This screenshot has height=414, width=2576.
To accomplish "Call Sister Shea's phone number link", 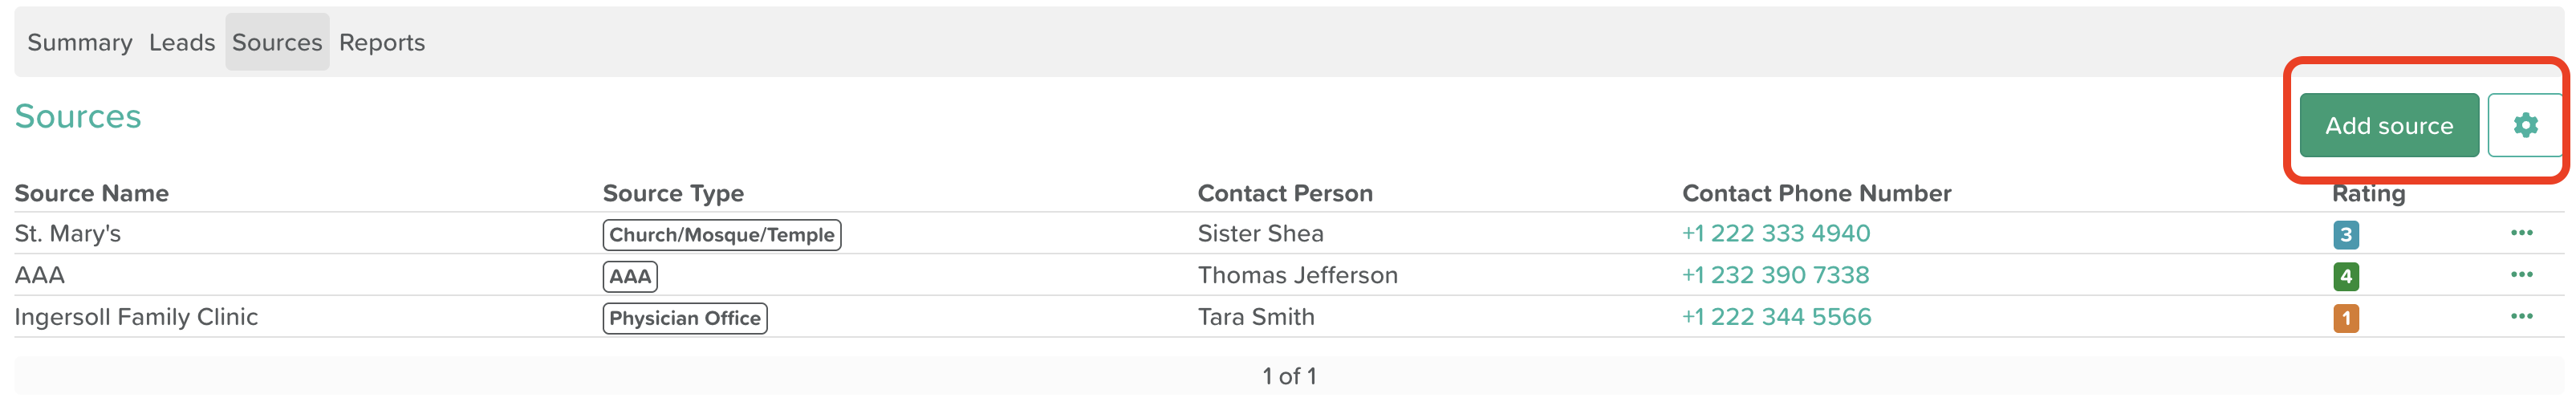I will coord(1775,233).
